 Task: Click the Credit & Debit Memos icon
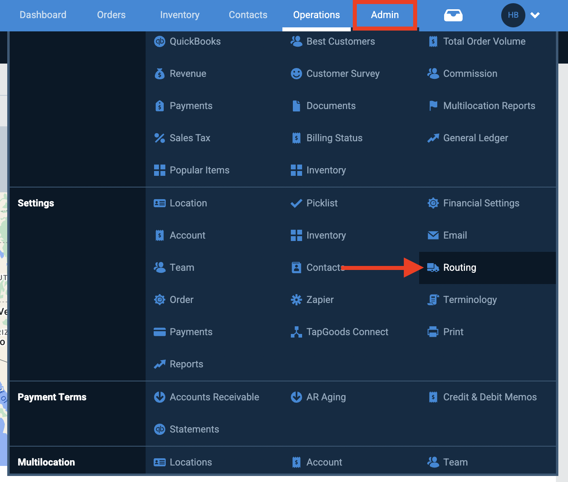[x=433, y=397]
